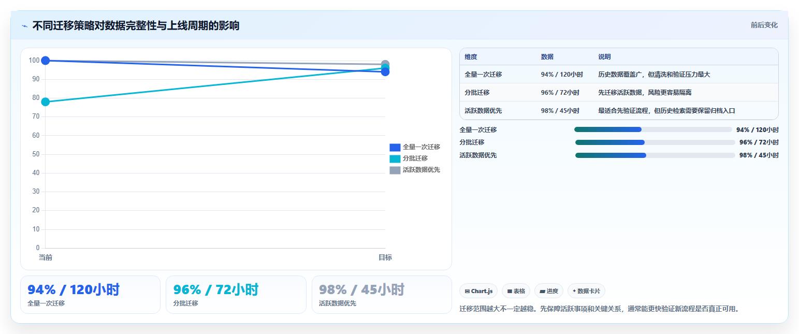The width and height of the screenshot is (799, 334).
Task: Click the gray 活跃数据优先 data point at 目标
Action: click(385, 64)
